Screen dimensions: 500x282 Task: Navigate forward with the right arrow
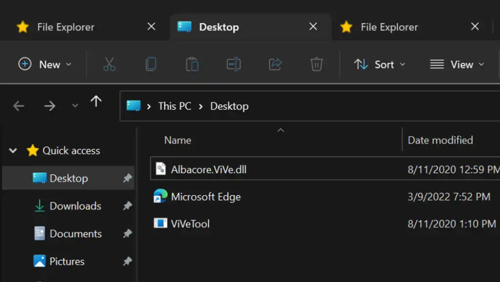tap(49, 106)
